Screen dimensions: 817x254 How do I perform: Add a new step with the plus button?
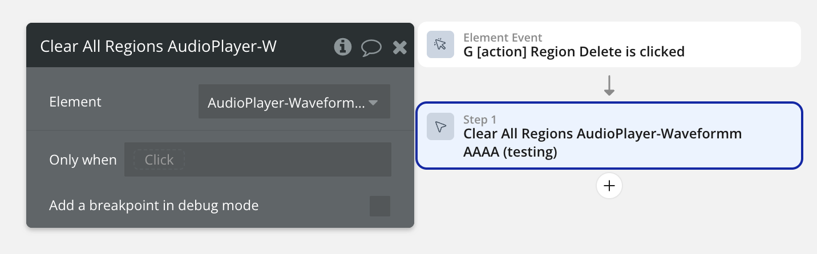click(609, 186)
